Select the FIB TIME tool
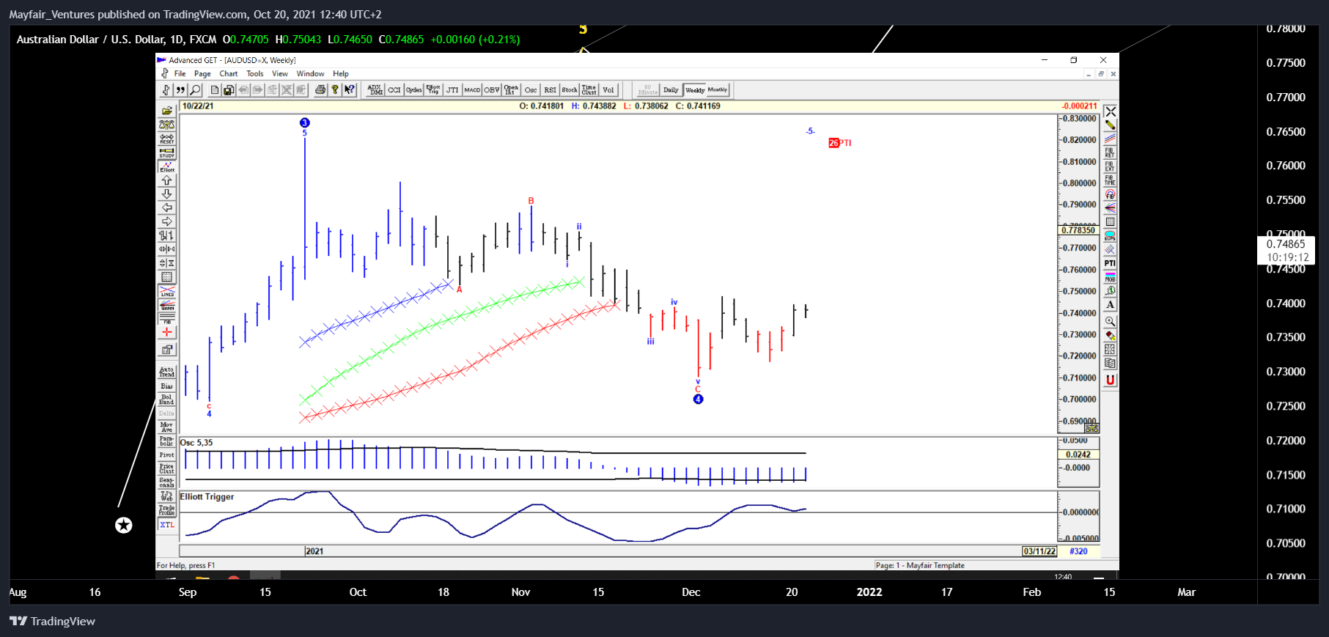Viewport: 1329px width, 637px height. [x=1110, y=180]
